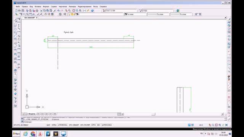This screenshot has height=137, width=244.
Task: Click the text style icon before ГОСТ 2.304
Action: point(104,11)
